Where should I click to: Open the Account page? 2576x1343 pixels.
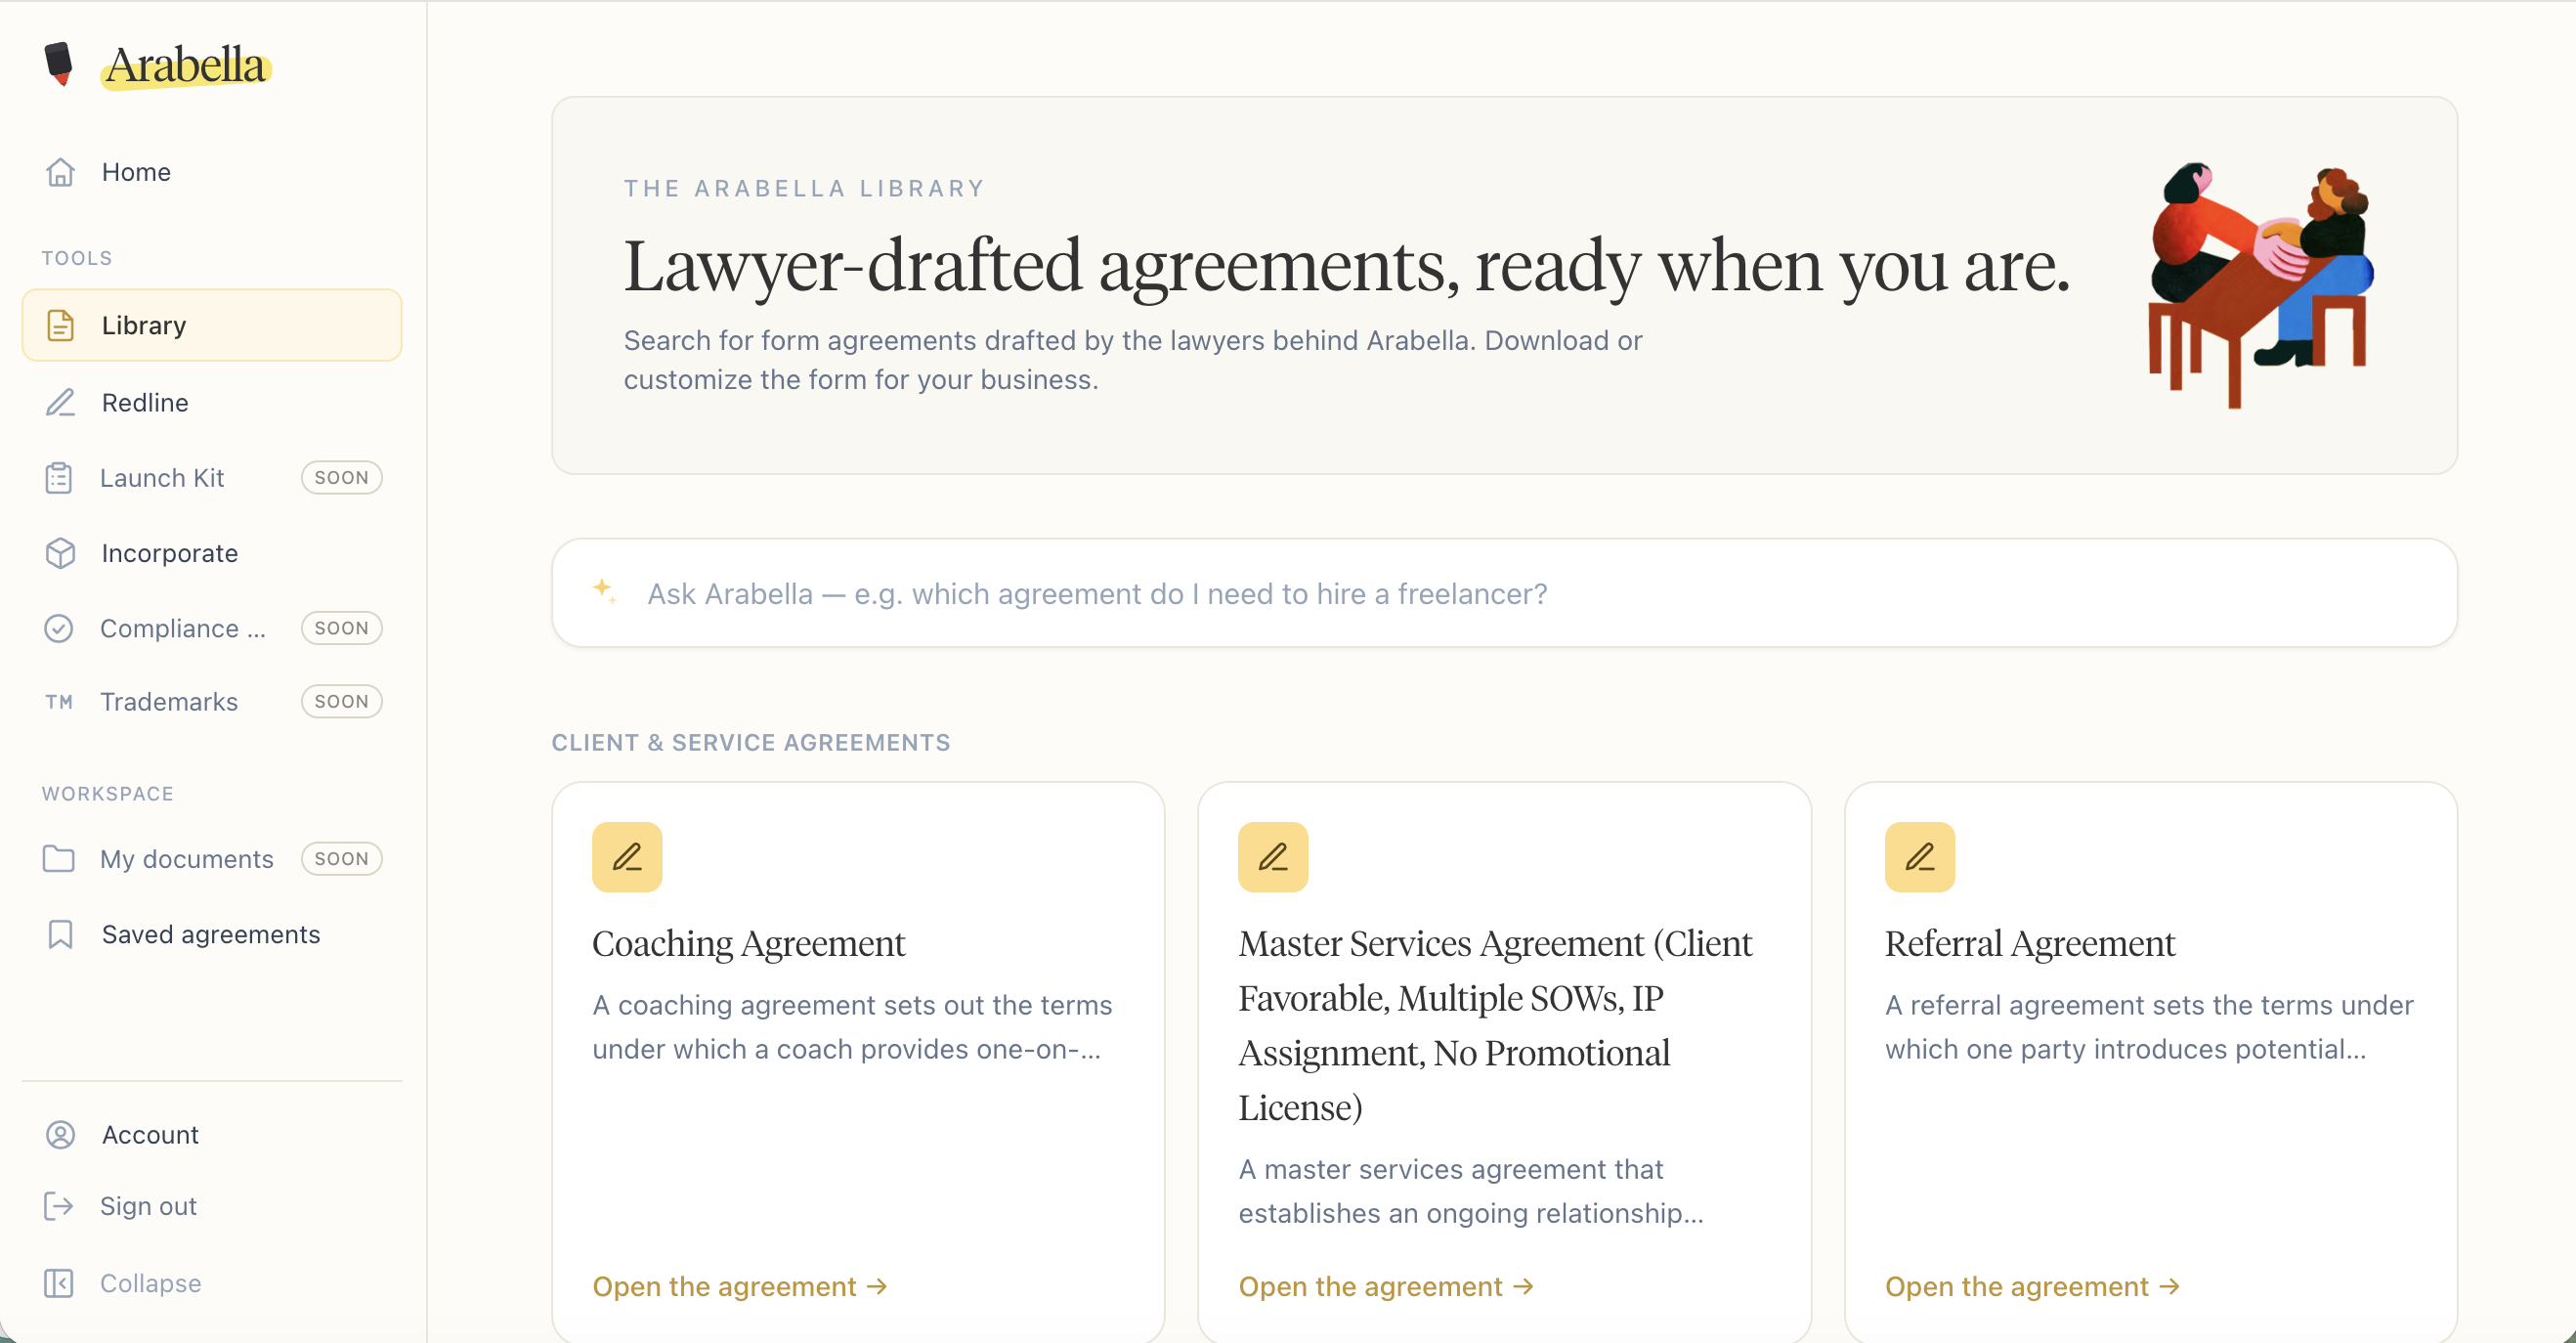(x=212, y=1135)
